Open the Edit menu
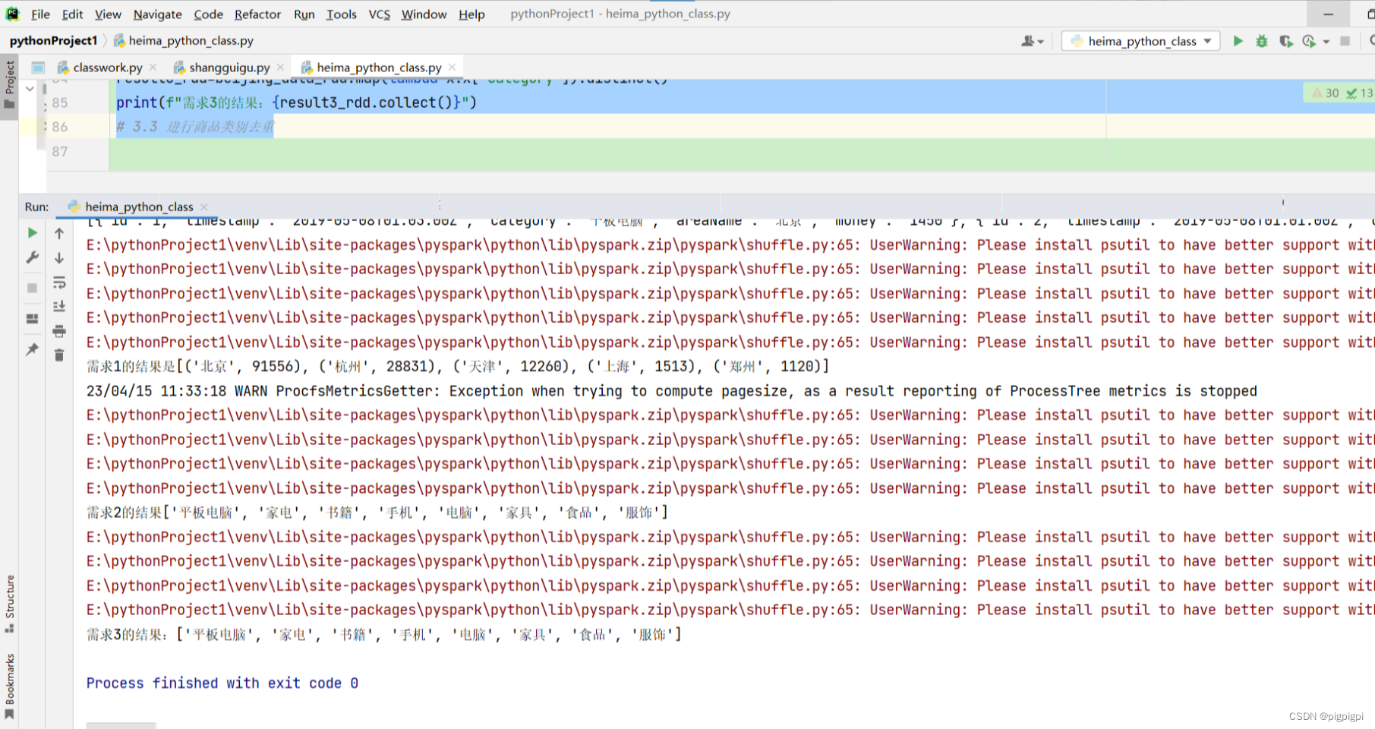Screen dimensions: 1375x729 coord(72,14)
